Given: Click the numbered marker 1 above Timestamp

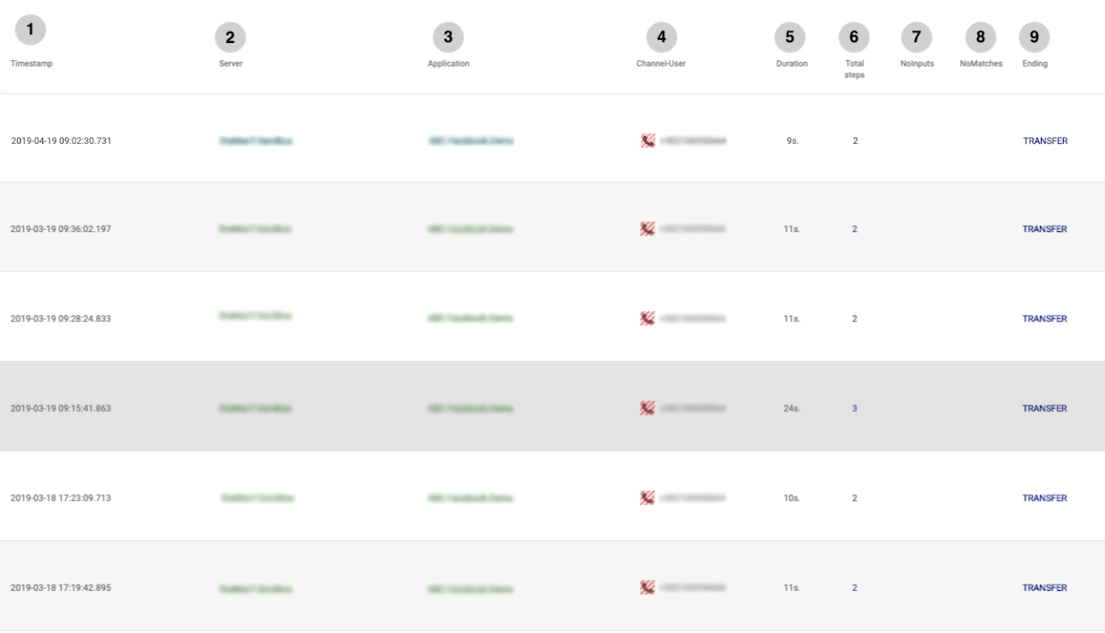Looking at the screenshot, I should pos(30,30).
